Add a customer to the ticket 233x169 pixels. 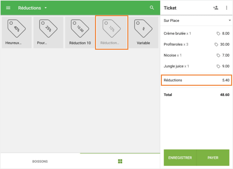tap(216, 8)
